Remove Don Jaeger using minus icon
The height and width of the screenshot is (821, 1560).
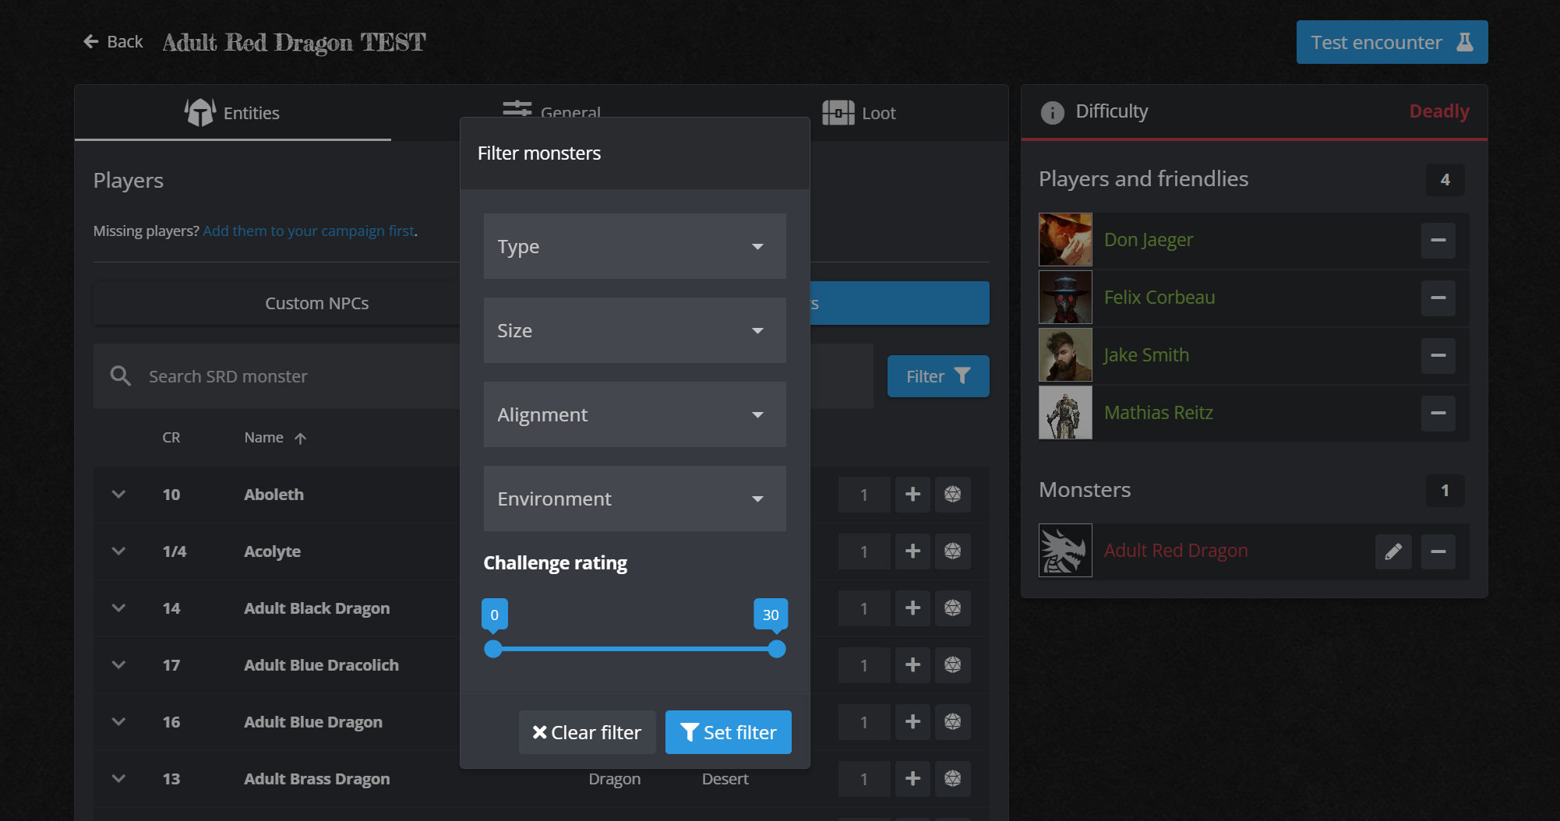tap(1438, 240)
